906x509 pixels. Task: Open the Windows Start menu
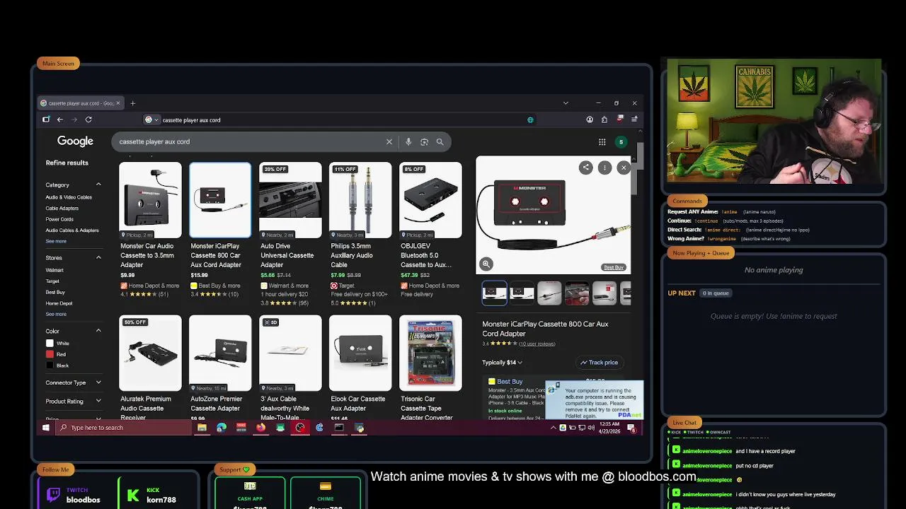(x=46, y=428)
